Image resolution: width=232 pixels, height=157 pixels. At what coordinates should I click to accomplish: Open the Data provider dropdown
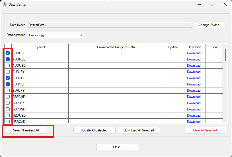tap(56, 35)
